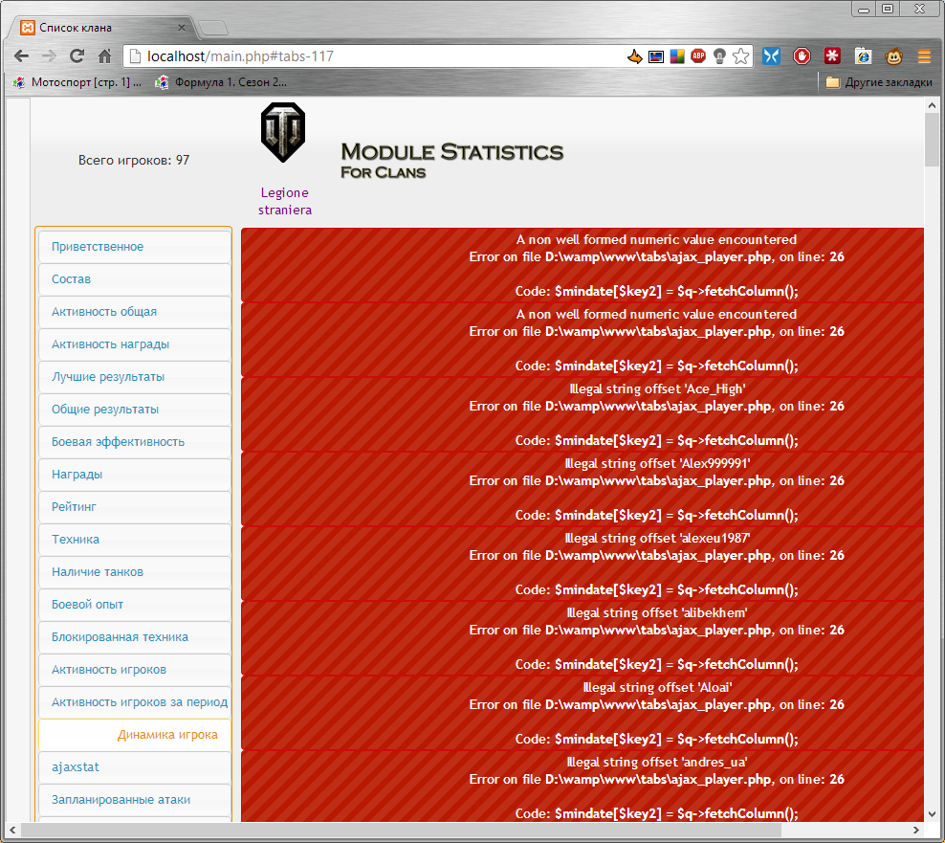Click the Legione straniera clan link
Image resolution: width=945 pixels, height=843 pixels.
pos(284,201)
